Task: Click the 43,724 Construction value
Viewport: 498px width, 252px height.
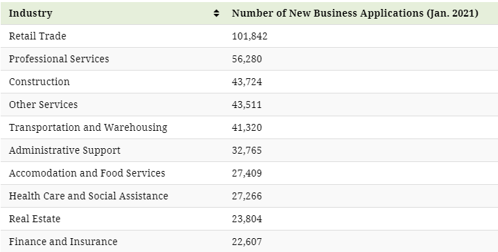Action: (247, 82)
